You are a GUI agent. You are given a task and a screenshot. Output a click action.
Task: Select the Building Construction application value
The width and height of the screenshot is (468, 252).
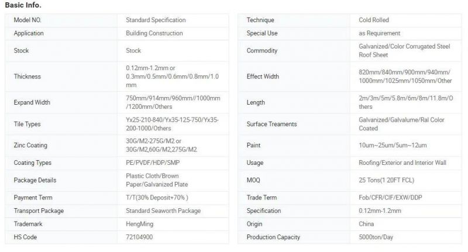point(154,33)
